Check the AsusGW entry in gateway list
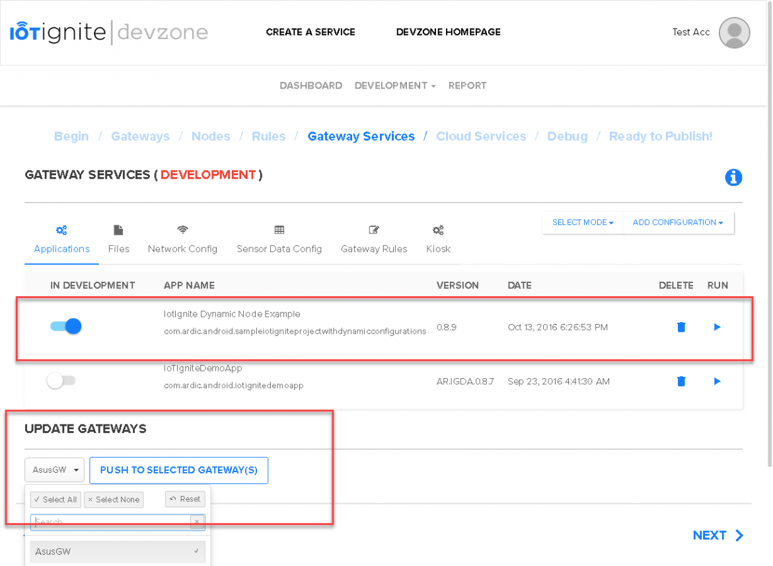The width and height of the screenshot is (773, 566). click(x=117, y=551)
